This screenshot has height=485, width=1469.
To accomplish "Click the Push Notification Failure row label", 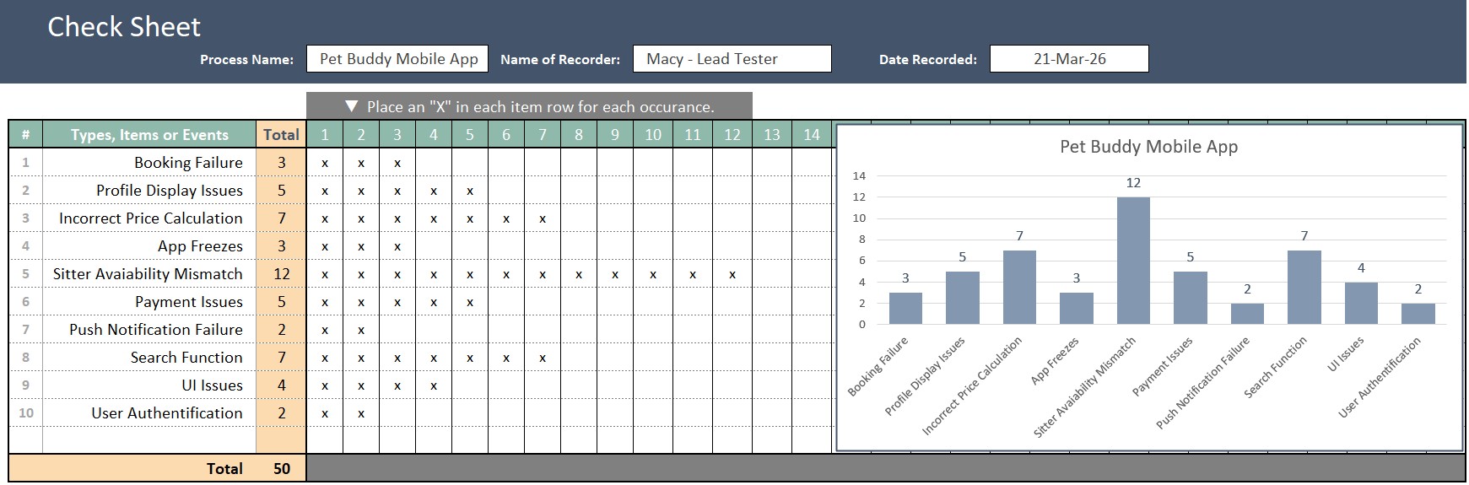I will [156, 330].
